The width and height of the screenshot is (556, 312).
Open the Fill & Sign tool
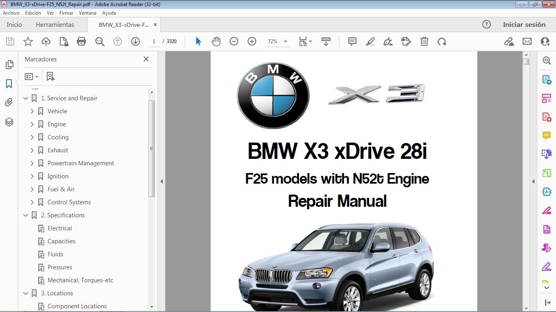click(387, 41)
